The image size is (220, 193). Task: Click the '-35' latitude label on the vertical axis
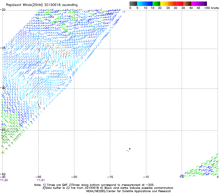point(3,130)
